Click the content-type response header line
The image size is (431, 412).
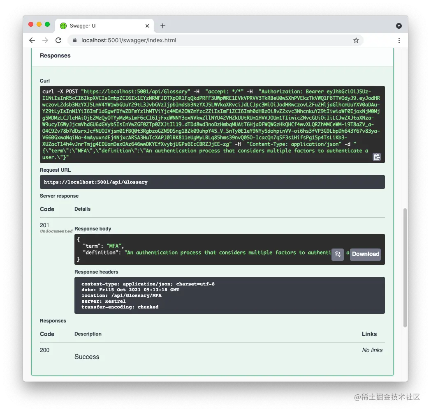click(x=148, y=284)
